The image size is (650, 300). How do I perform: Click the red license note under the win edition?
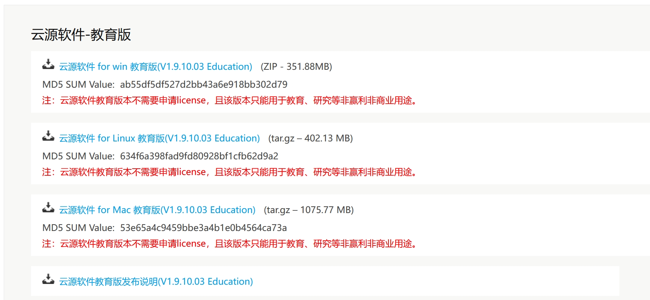(x=230, y=100)
